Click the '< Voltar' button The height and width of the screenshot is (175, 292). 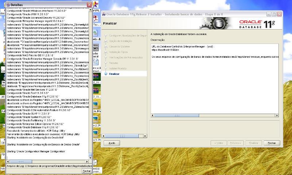[219, 143]
